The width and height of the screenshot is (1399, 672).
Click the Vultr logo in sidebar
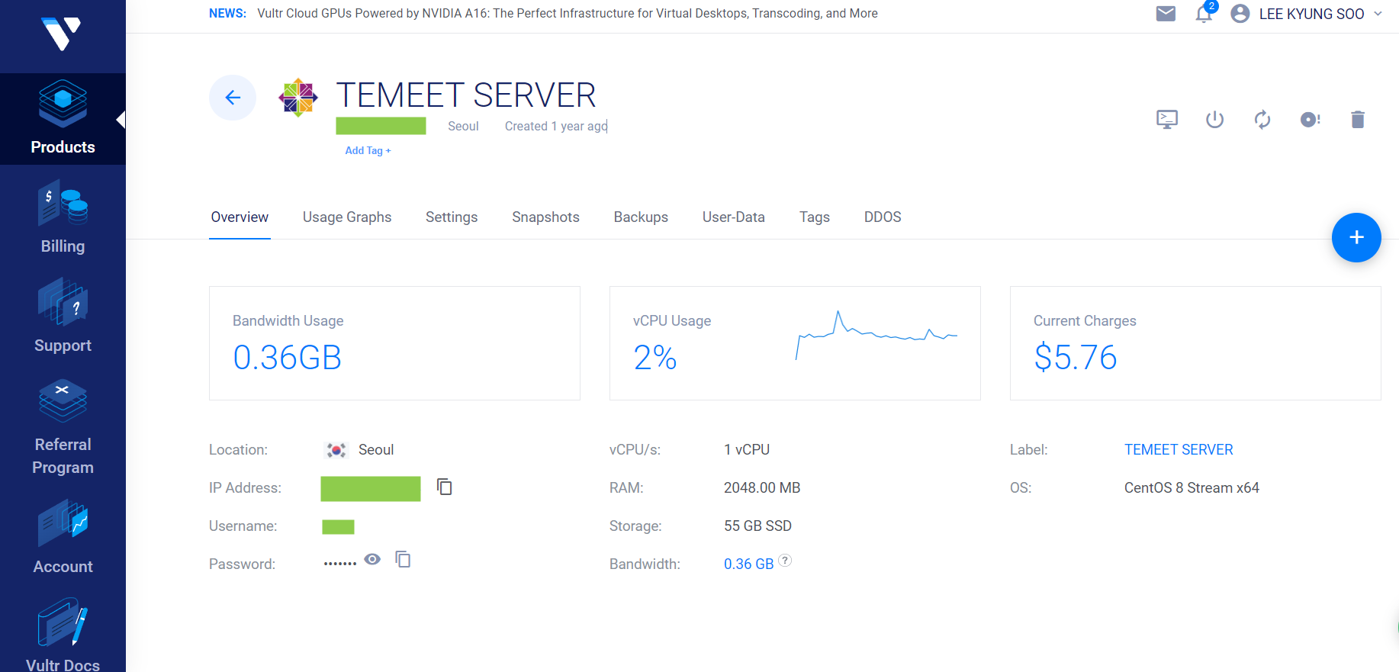tap(61, 34)
